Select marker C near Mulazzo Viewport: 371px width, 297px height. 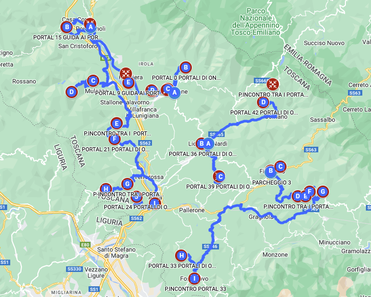coord(93,81)
